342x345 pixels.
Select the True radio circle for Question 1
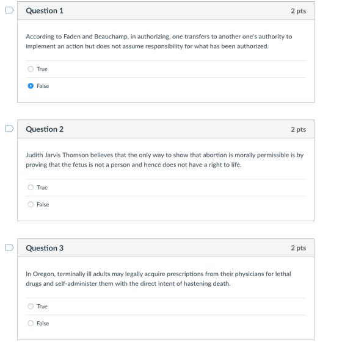pyautogui.click(x=31, y=69)
